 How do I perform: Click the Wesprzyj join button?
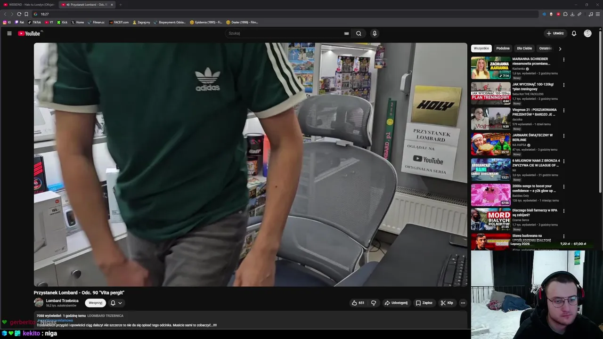[95, 303]
